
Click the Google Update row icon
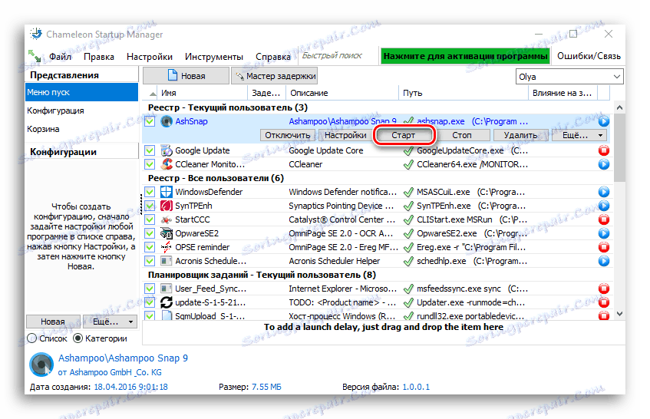point(167,150)
